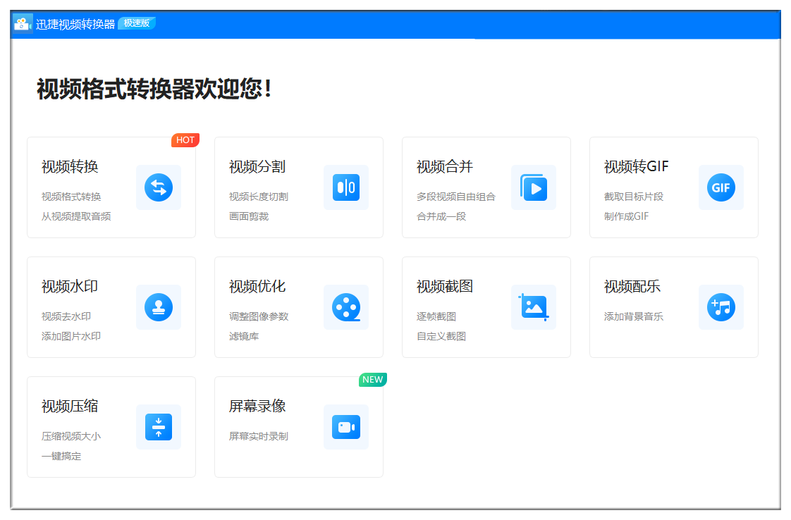Open the music note icon for 视频配乐
Screen dimensions: 791x520
point(721,307)
